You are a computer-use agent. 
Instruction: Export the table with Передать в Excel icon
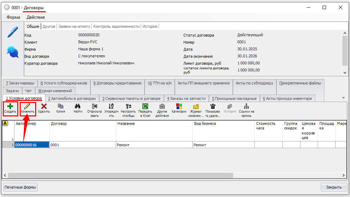pyautogui.click(x=145, y=106)
